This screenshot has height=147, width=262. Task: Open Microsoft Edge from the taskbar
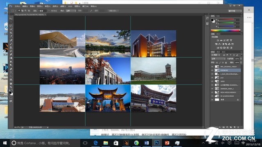point(95,143)
